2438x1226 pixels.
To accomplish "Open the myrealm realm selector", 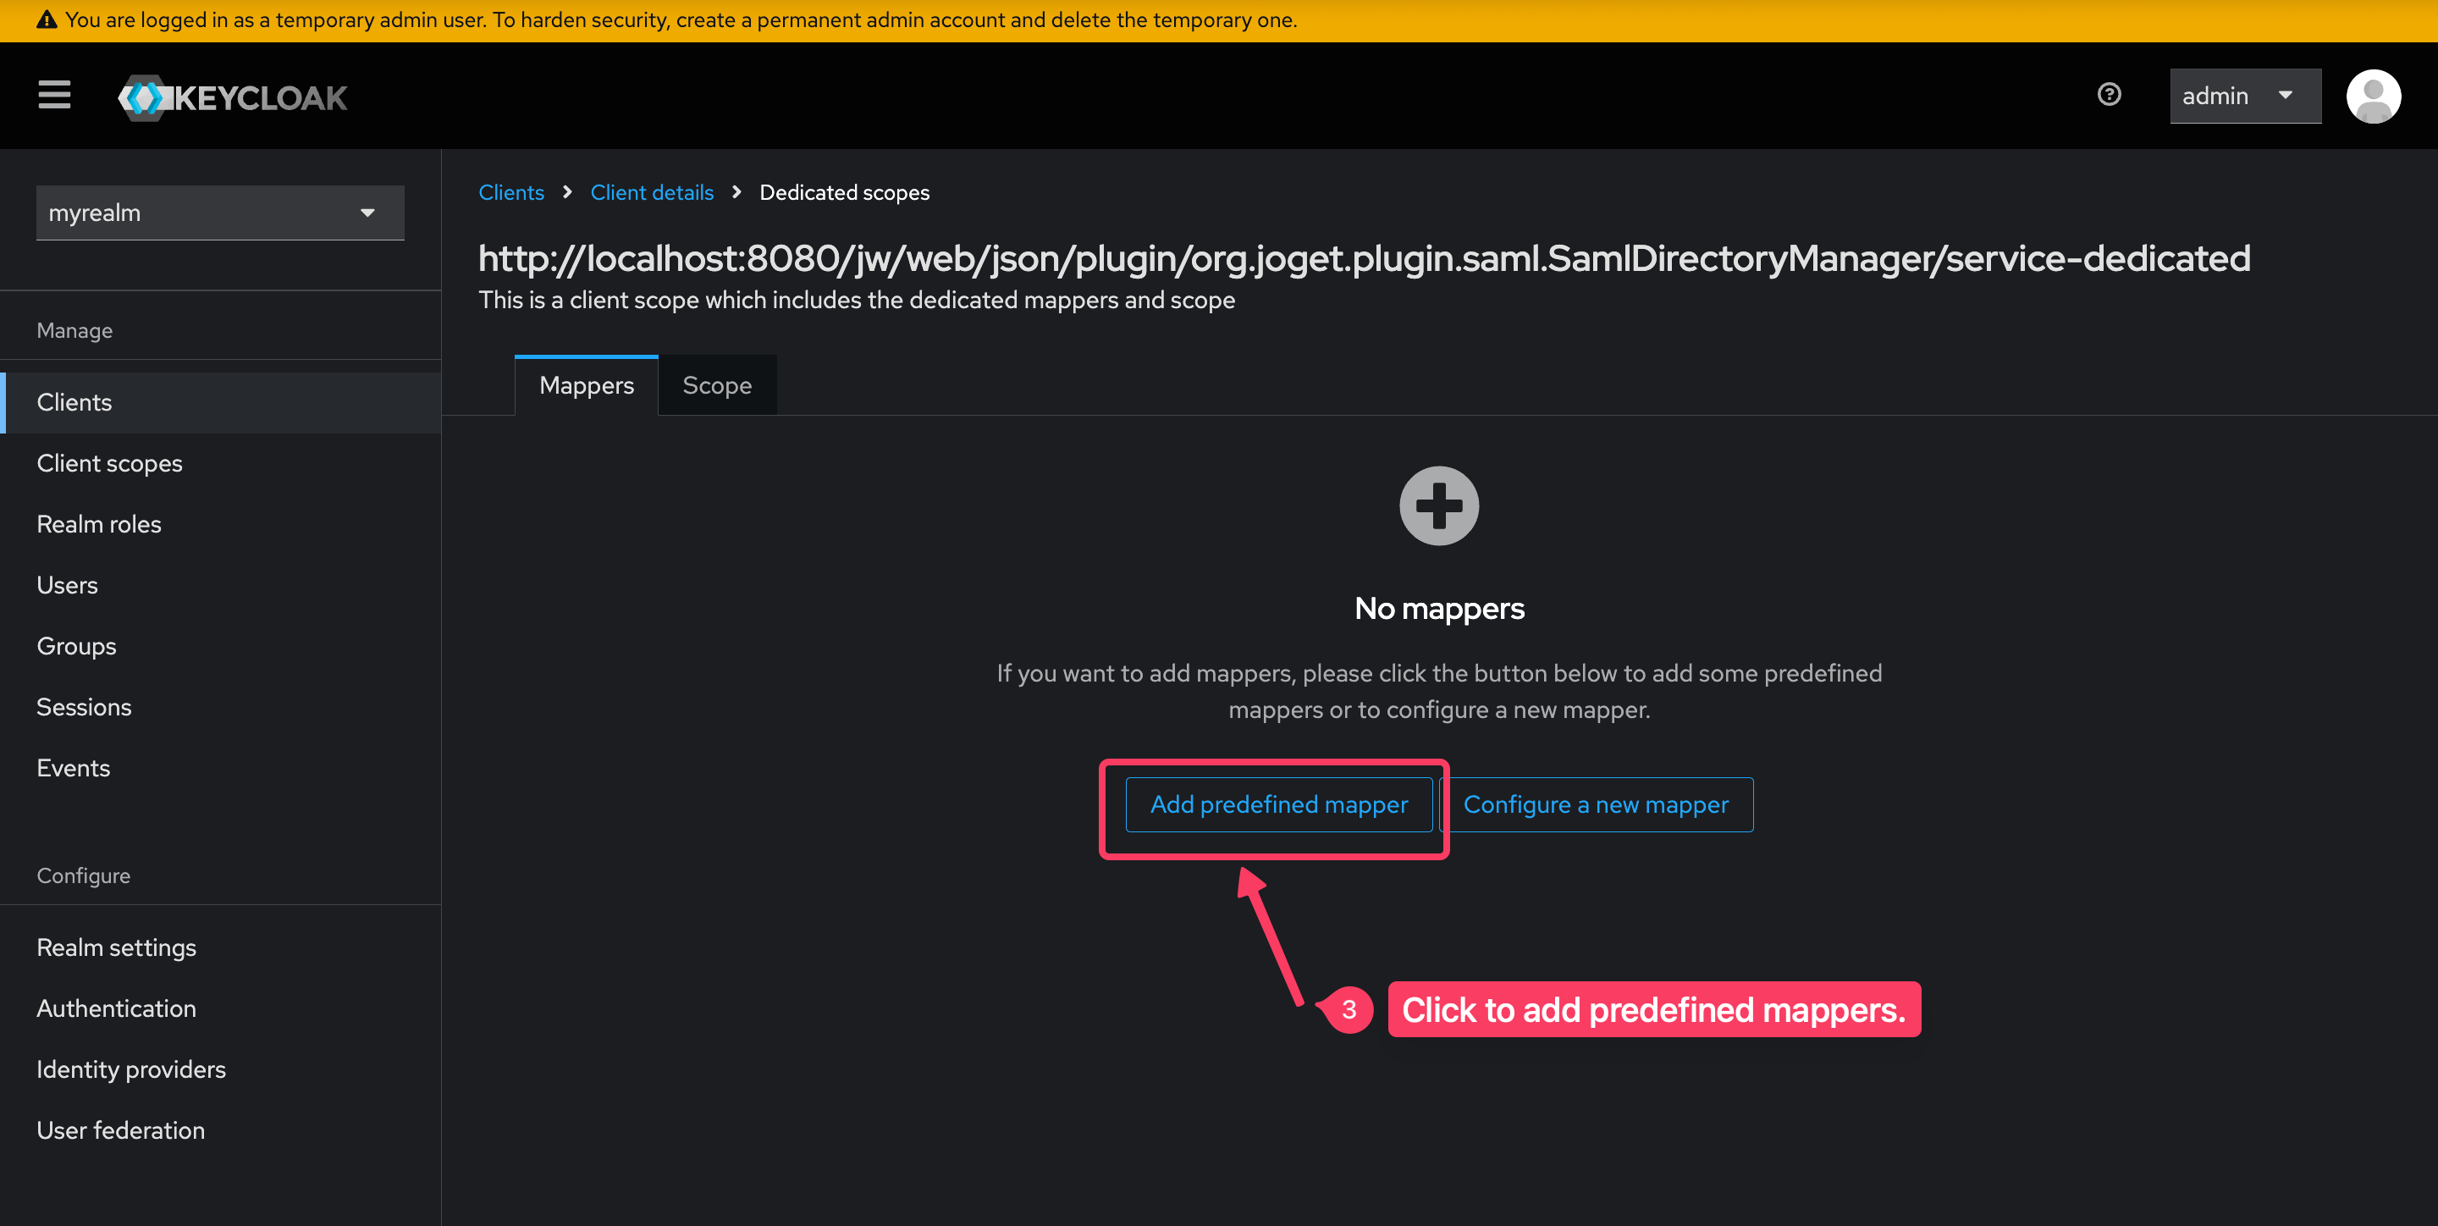I will pos(219,213).
